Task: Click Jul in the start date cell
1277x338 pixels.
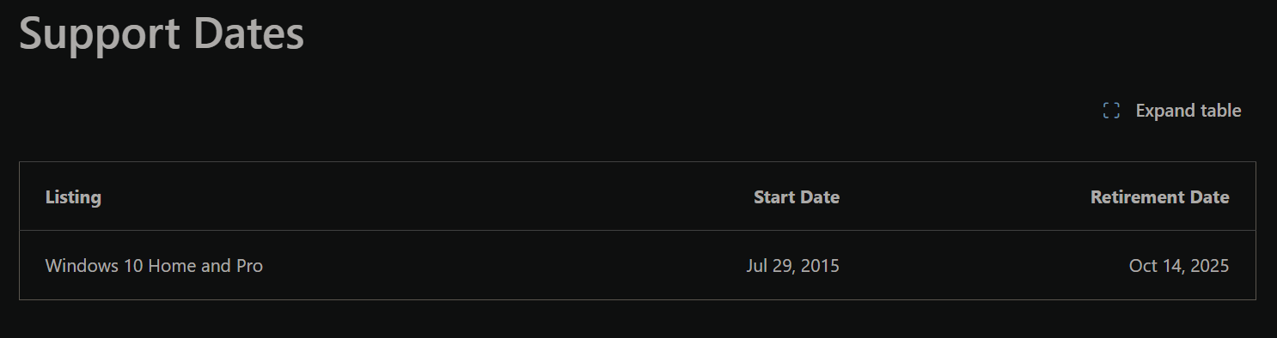Action: (756, 266)
